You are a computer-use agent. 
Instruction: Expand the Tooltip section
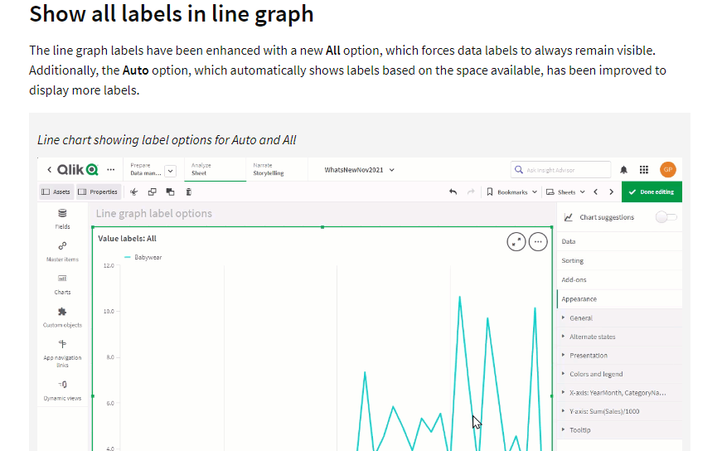tap(619, 429)
